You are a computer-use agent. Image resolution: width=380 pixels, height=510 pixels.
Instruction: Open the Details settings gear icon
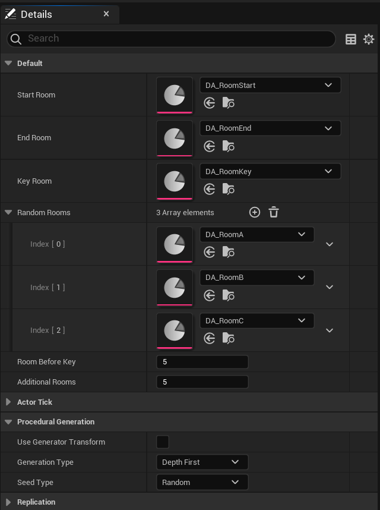coord(369,39)
